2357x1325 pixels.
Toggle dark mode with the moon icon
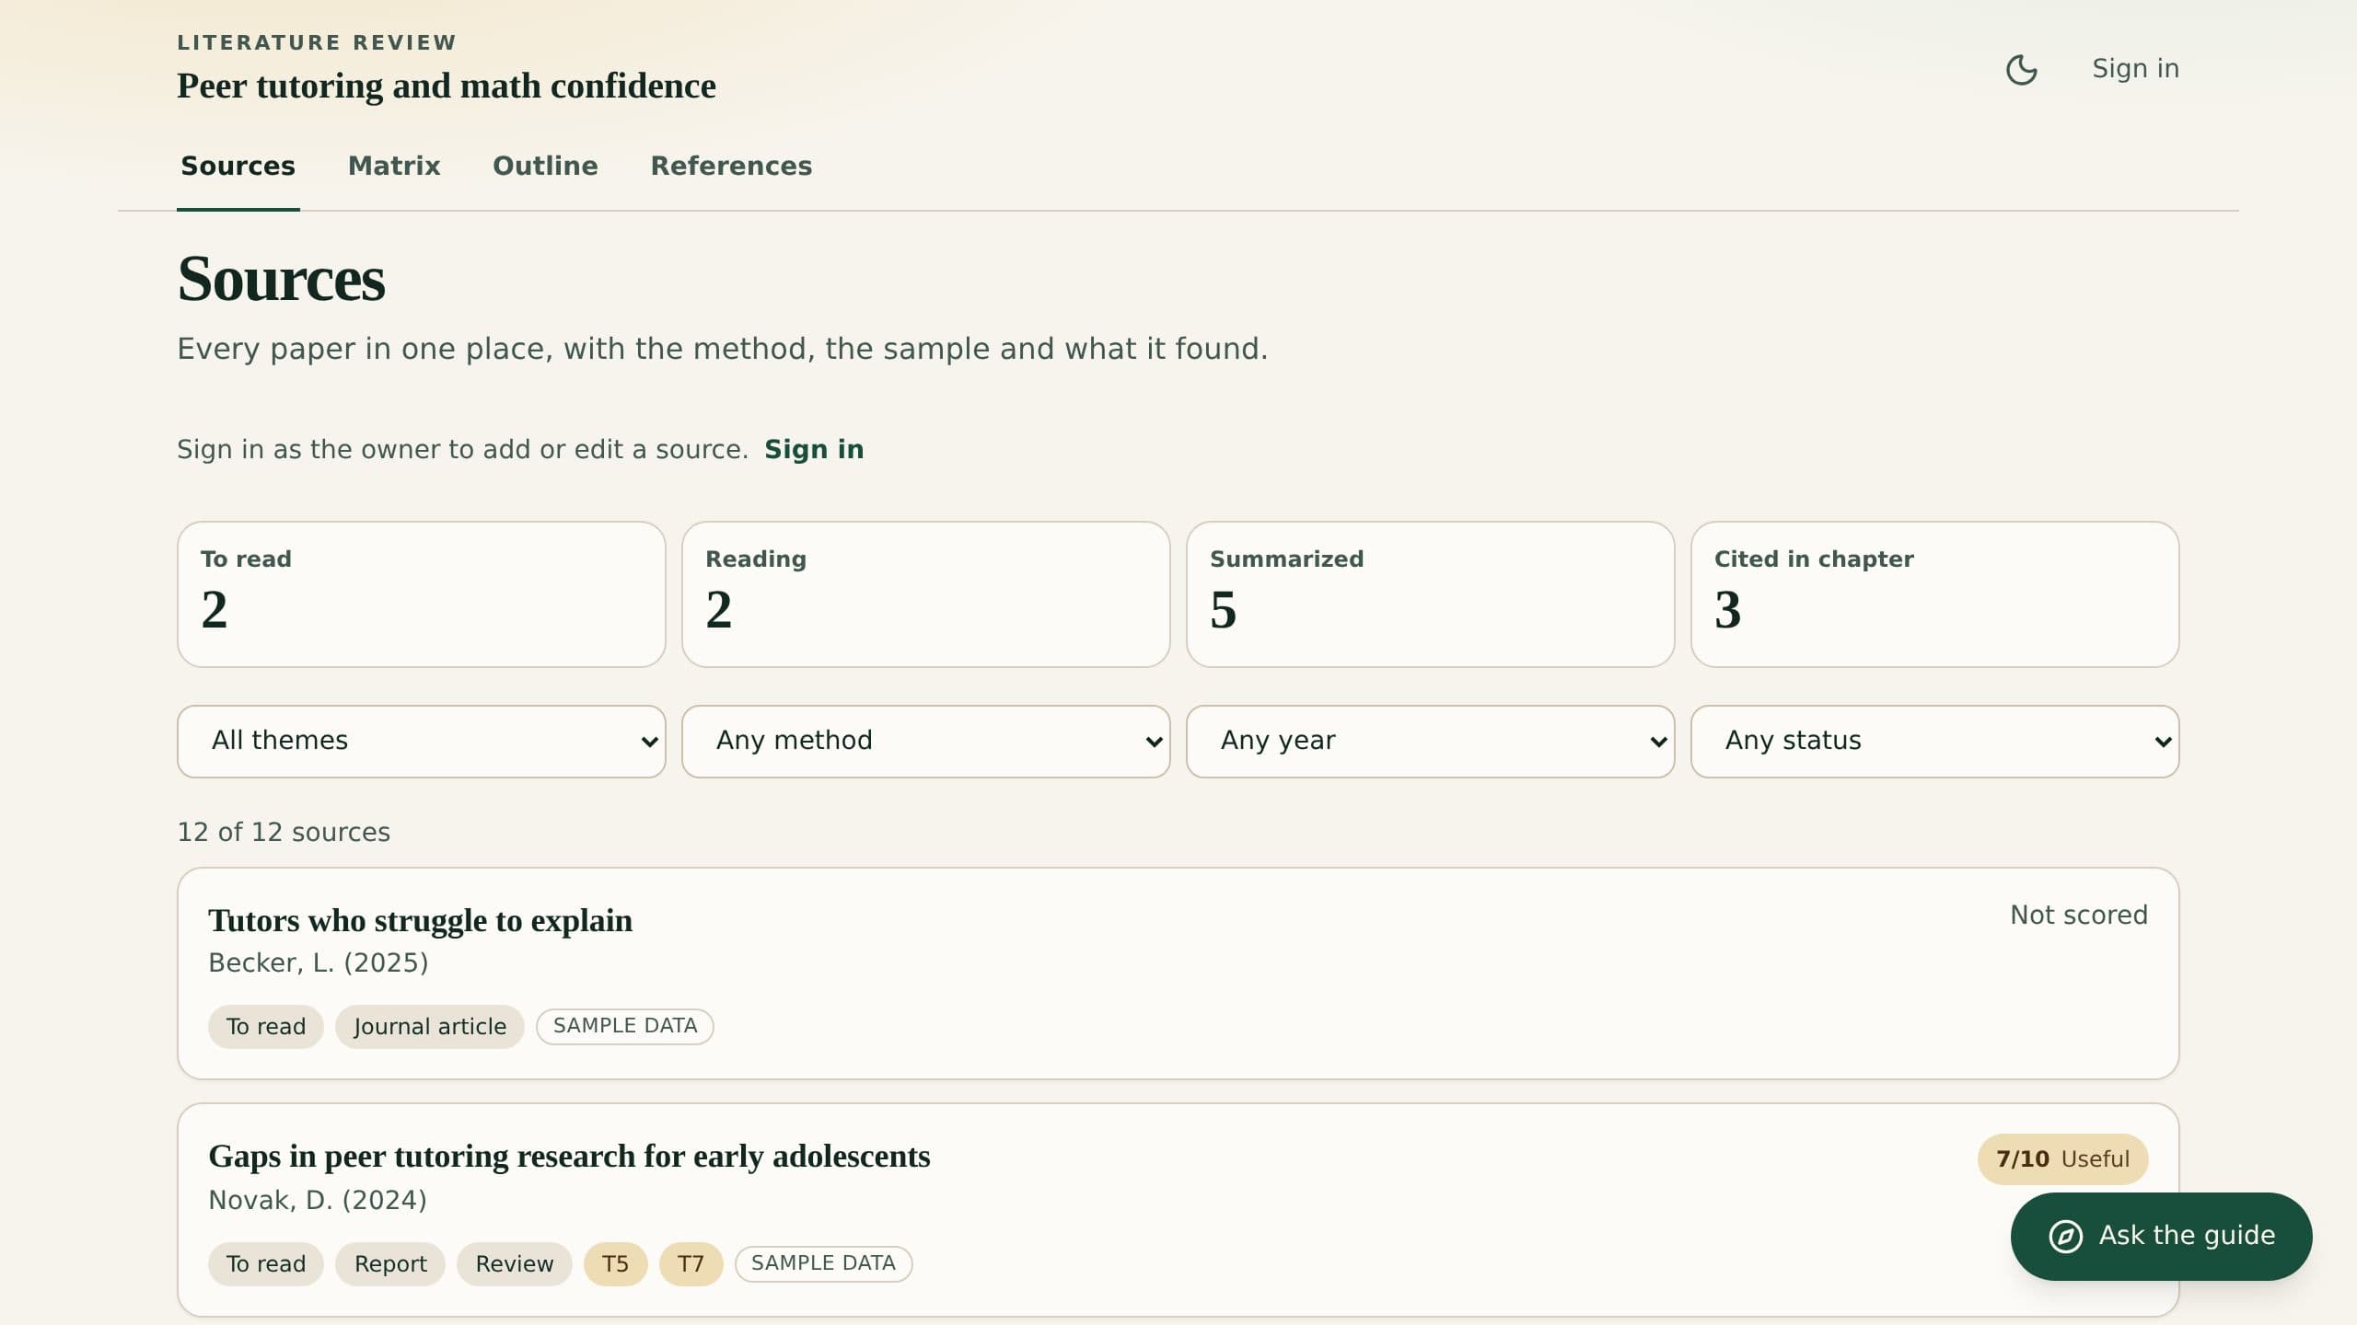(2021, 69)
